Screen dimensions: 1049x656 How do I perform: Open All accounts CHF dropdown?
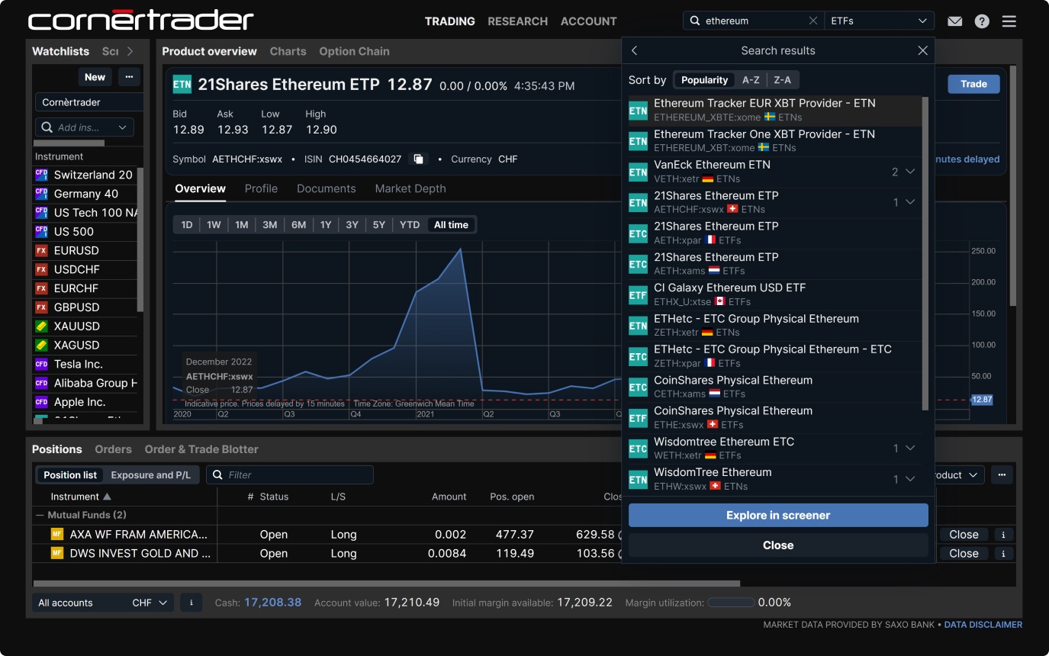(x=103, y=603)
